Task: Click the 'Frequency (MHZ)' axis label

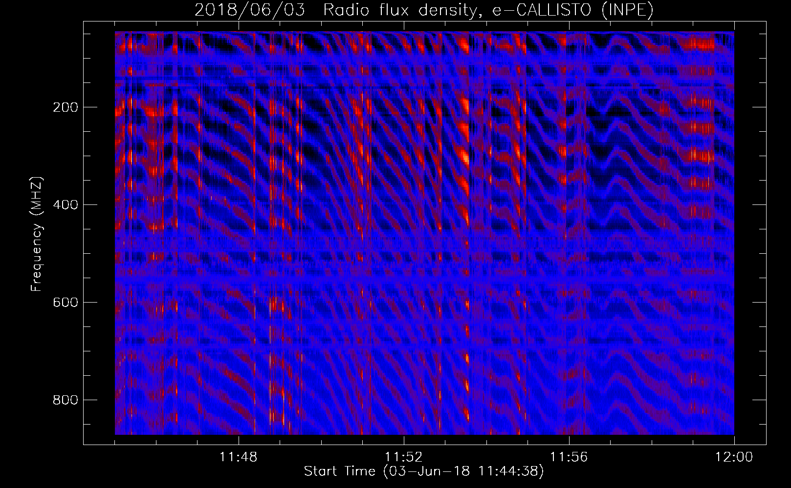Action: point(37,234)
